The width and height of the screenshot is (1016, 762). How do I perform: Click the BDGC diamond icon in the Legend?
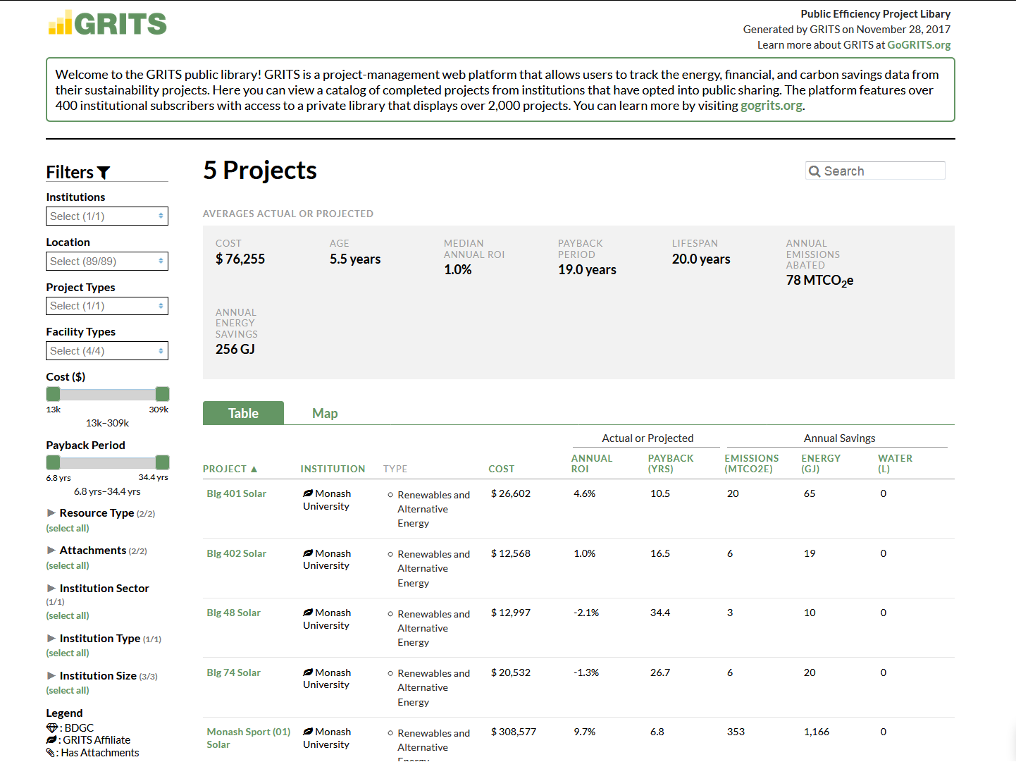coord(52,727)
